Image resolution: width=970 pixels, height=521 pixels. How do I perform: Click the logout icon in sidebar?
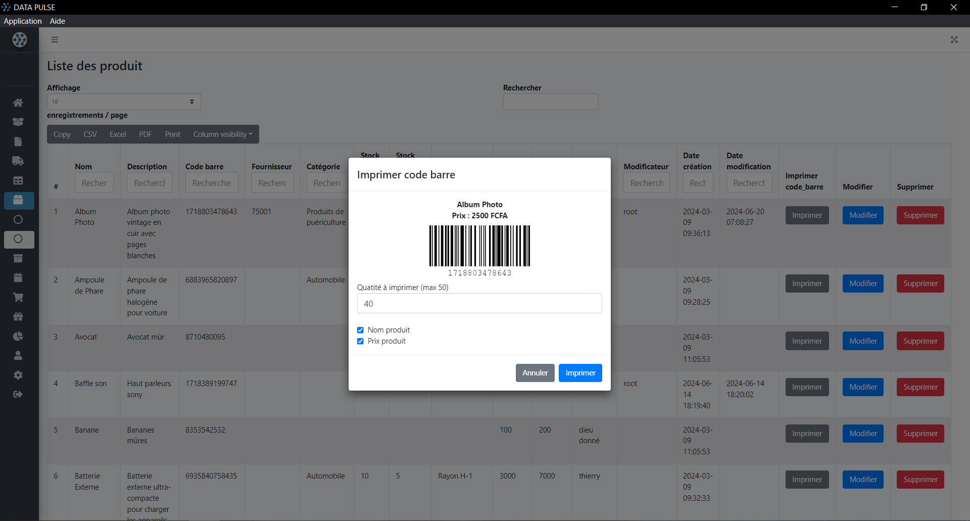point(18,394)
